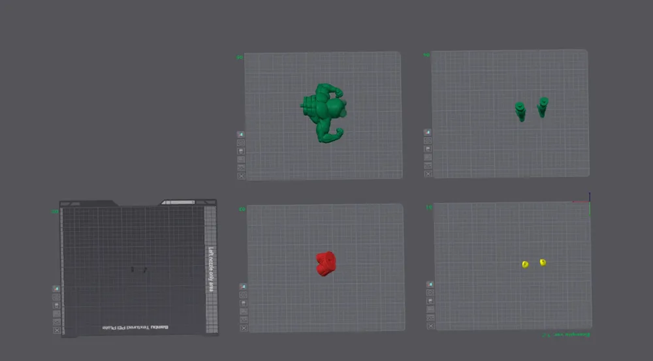Click plate number label beside green muscular figure plate
Viewport: 653px width, 361px height.
pyautogui.click(x=240, y=57)
